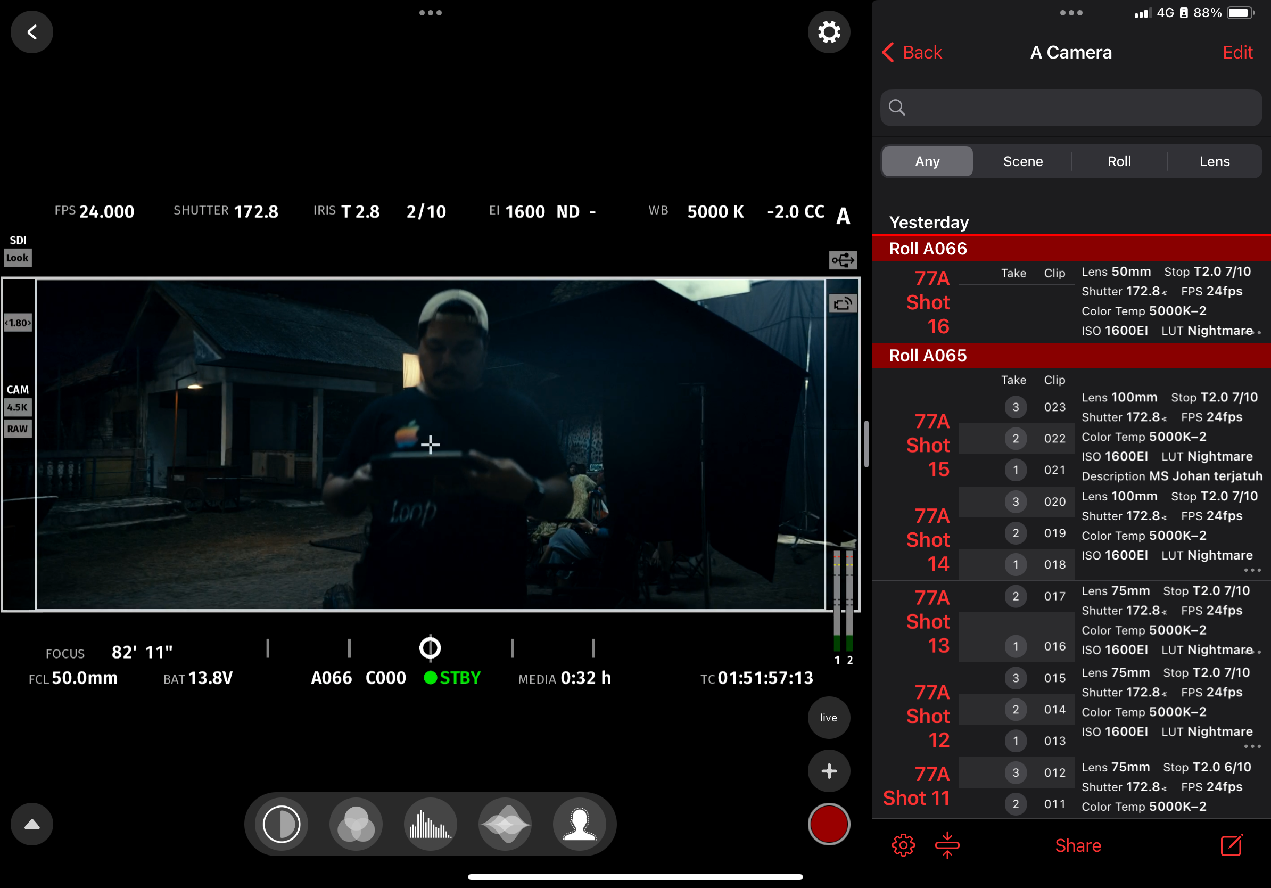Open the compose new entry icon
Screen dimensions: 1271x888
click(x=1232, y=845)
